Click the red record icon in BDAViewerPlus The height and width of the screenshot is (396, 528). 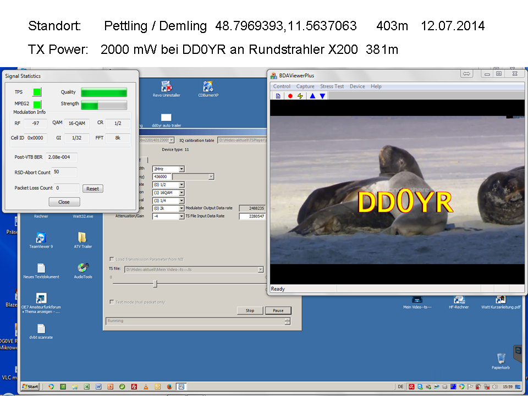click(x=290, y=96)
